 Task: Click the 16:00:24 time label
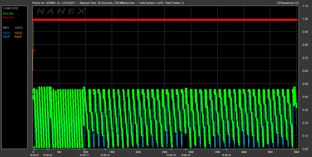(x=186, y=155)
